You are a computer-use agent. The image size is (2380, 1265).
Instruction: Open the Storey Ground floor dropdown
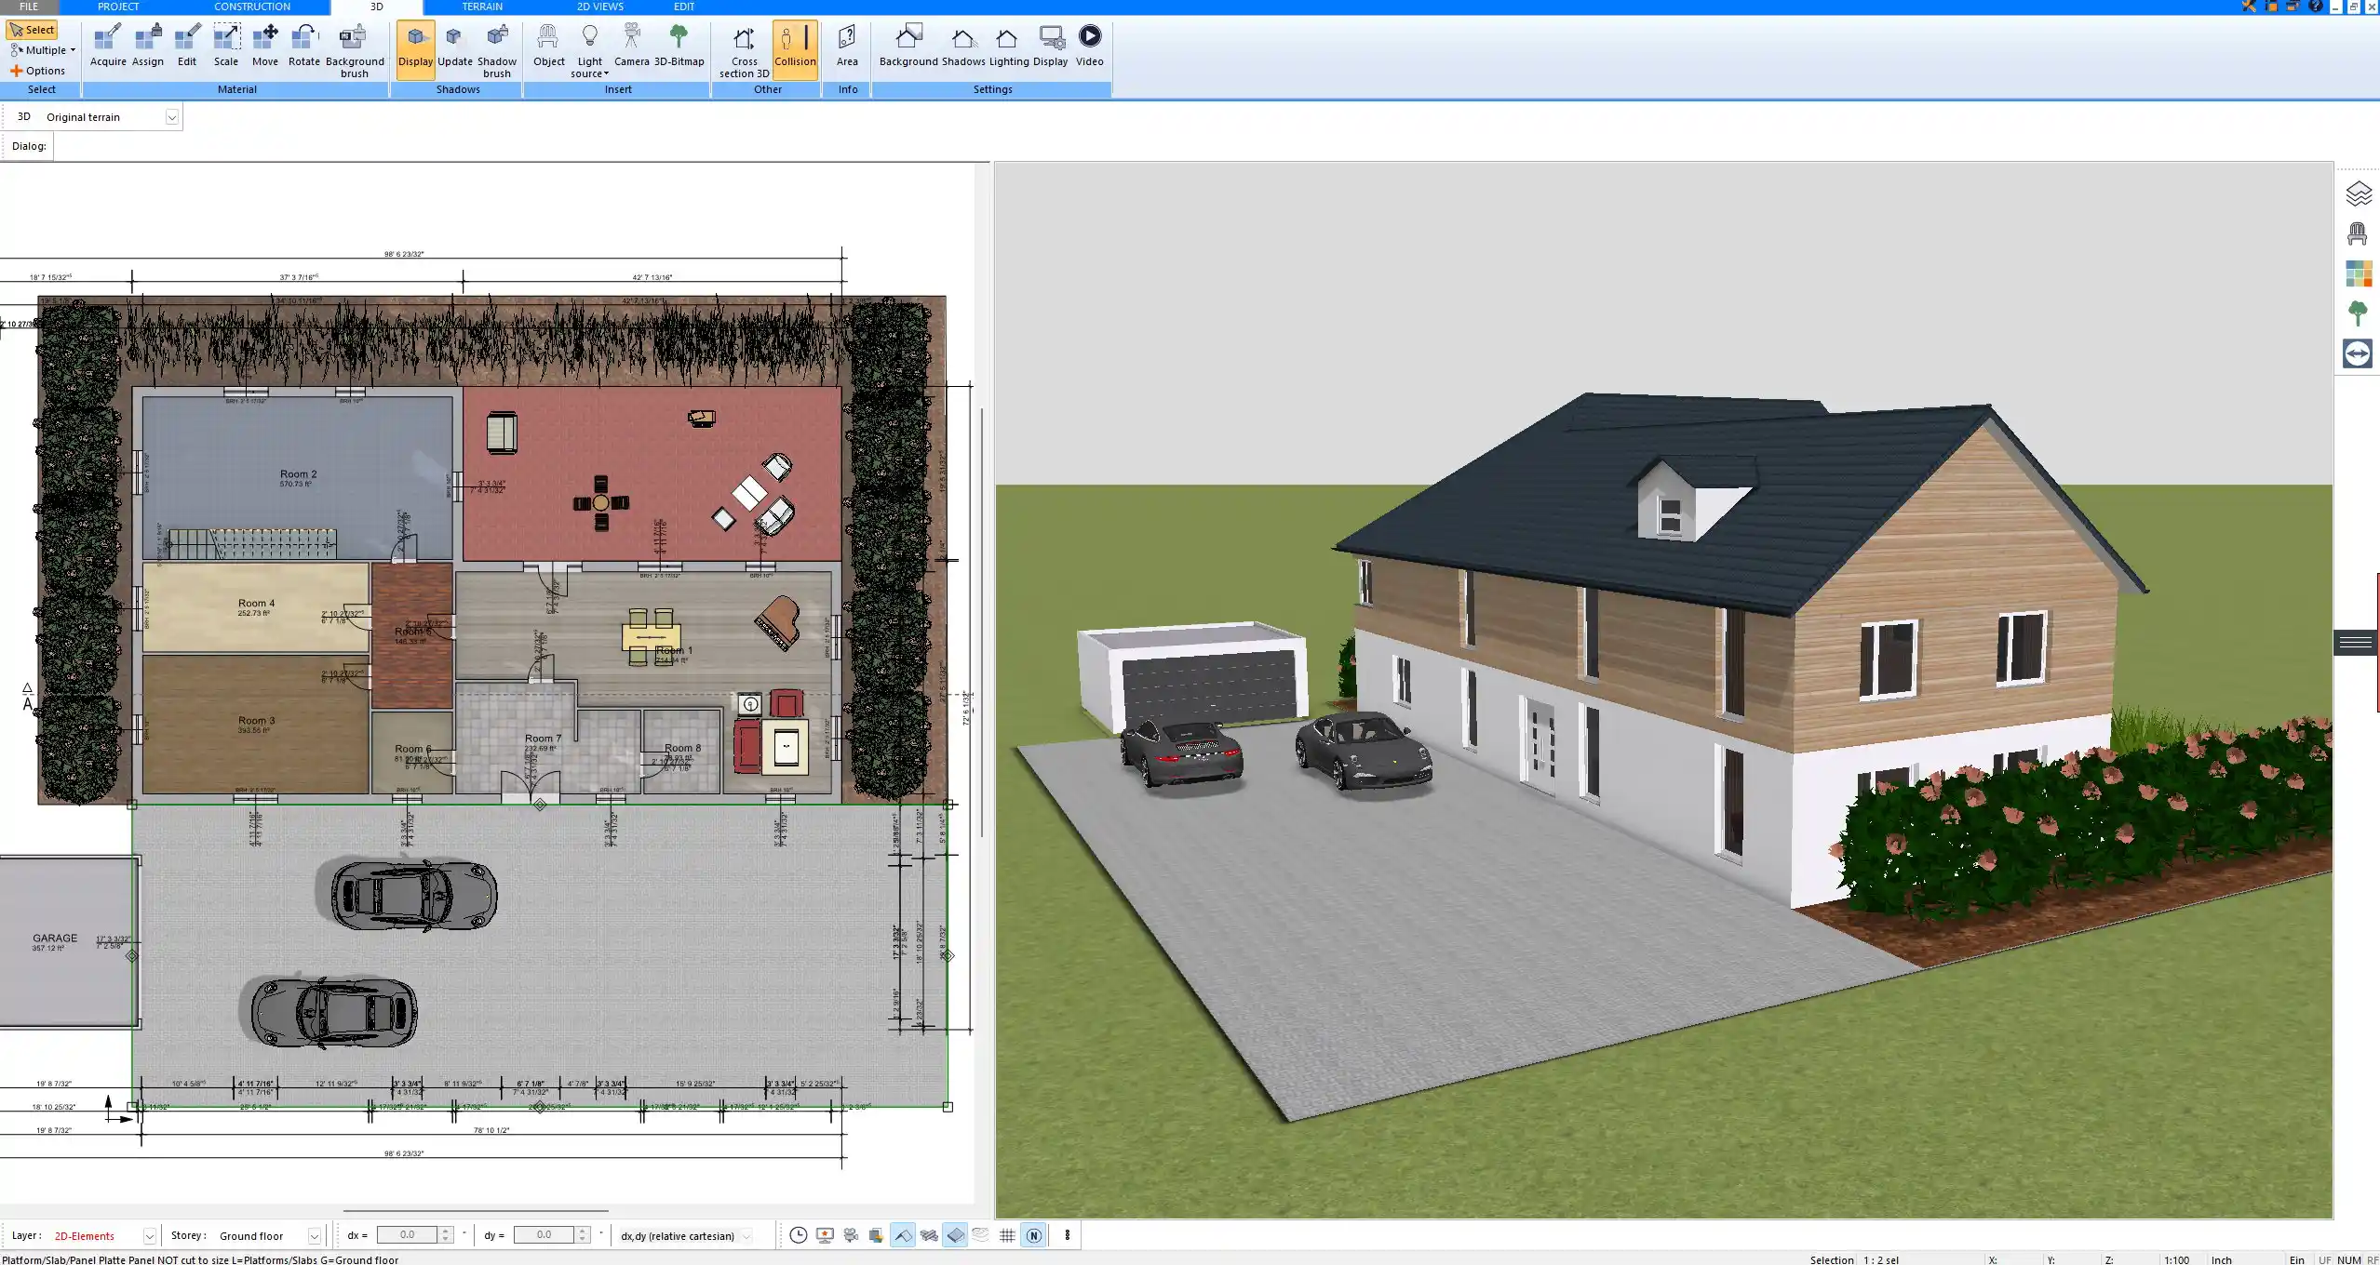tap(314, 1236)
